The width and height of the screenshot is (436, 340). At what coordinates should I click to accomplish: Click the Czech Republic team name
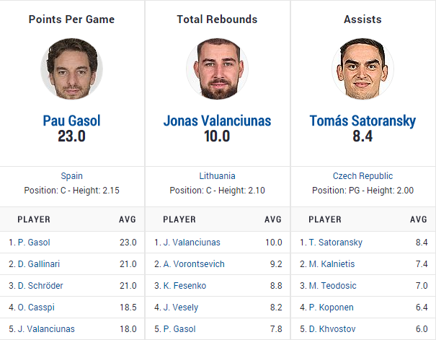coord(362,176)
